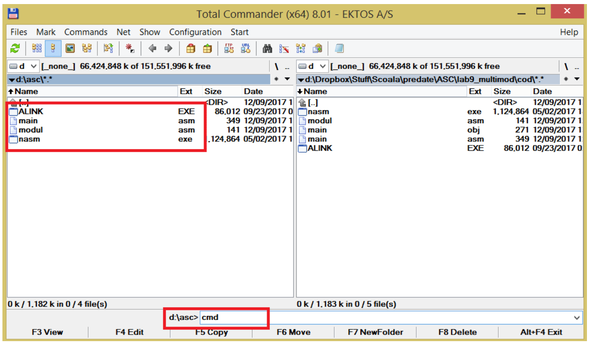Open the Commands menu
This screenshot has width=591, height=346.
[86, 32]
